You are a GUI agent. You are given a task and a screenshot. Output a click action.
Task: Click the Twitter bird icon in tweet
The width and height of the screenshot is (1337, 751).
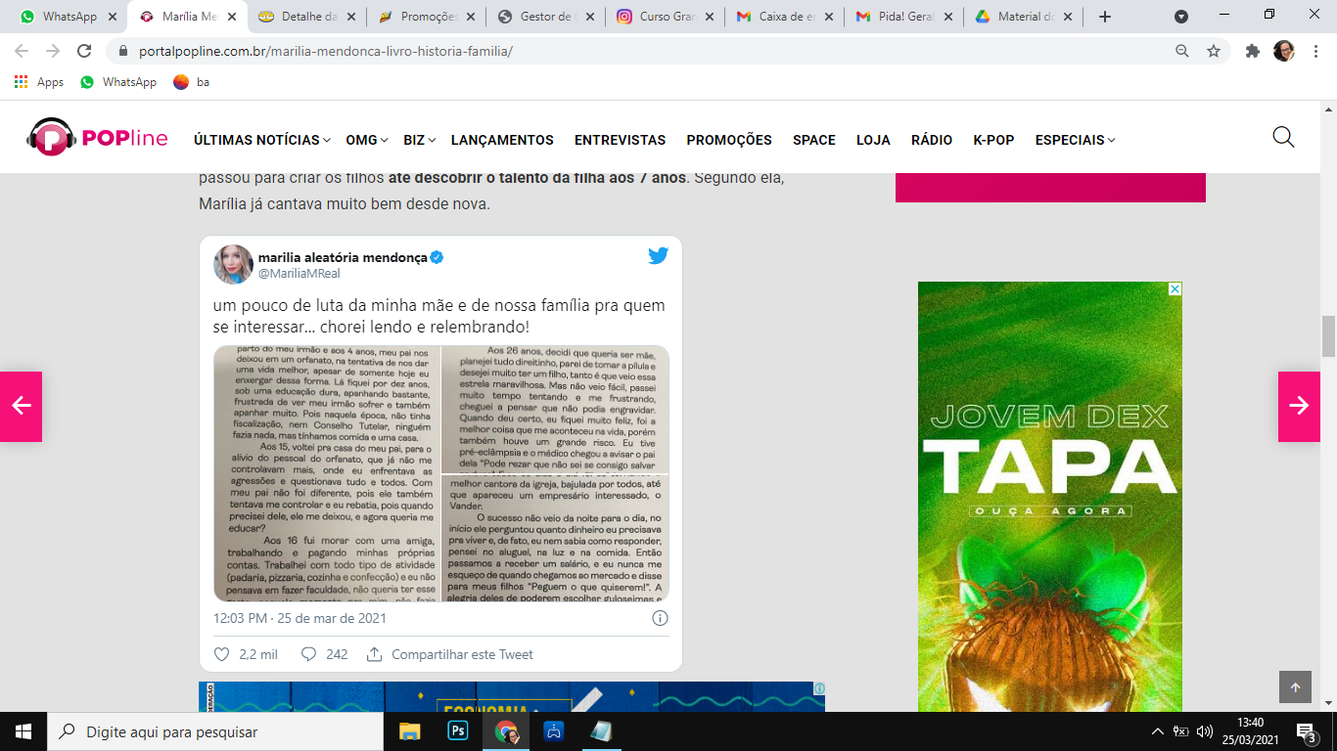click(658, 256)
